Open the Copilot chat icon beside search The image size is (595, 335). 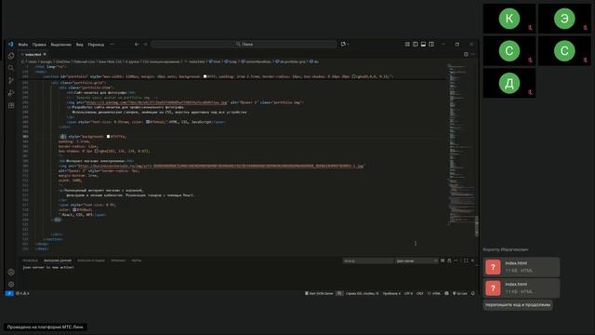(x=344, y=44)
